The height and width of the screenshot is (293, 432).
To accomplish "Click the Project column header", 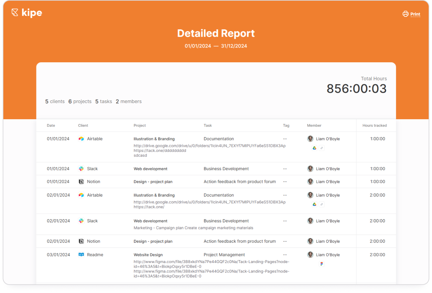I will (140, 125).
